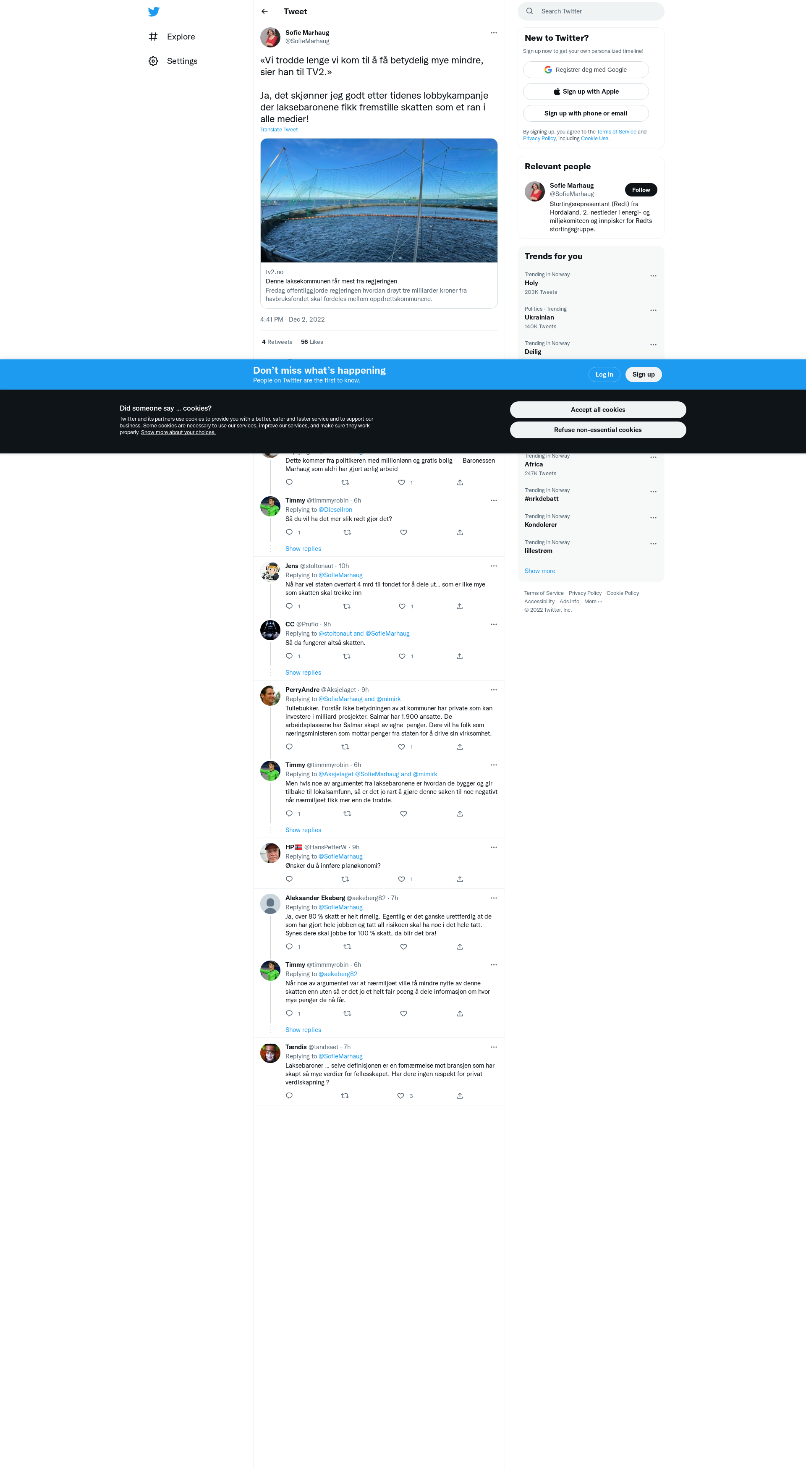
Task: Open PerryAndre's profile avatar
Action: click(x=270, y=696)
